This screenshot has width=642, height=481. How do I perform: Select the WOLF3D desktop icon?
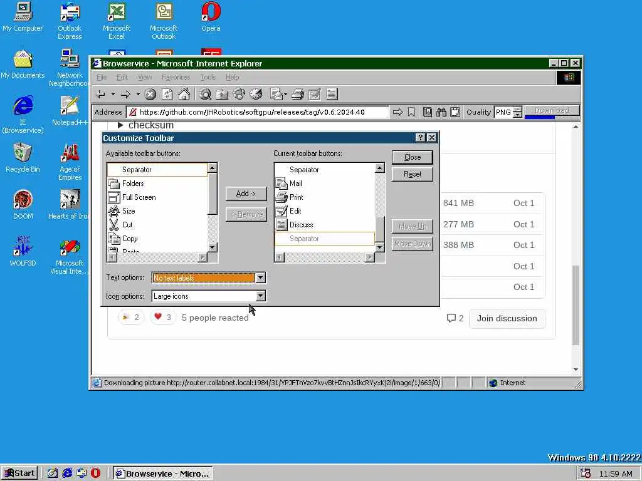pos(23,252)
